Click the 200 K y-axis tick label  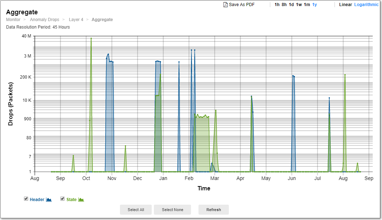pyautogui.click(x=26, y=77)
